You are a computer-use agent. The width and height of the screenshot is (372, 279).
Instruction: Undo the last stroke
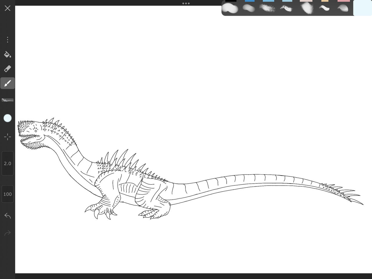point(8,216)
